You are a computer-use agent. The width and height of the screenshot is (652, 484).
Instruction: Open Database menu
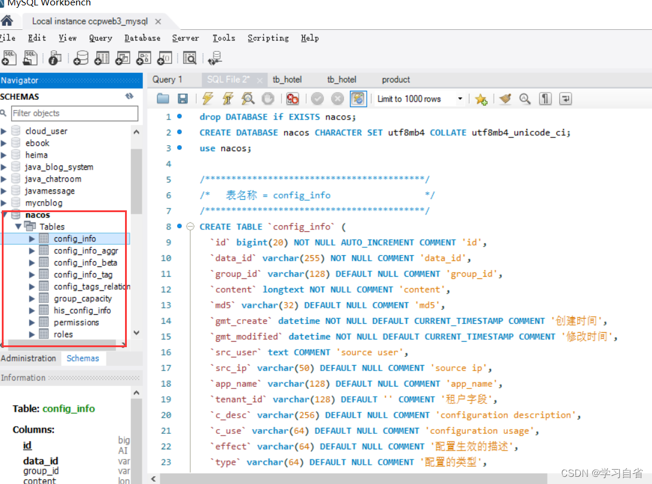142,38
